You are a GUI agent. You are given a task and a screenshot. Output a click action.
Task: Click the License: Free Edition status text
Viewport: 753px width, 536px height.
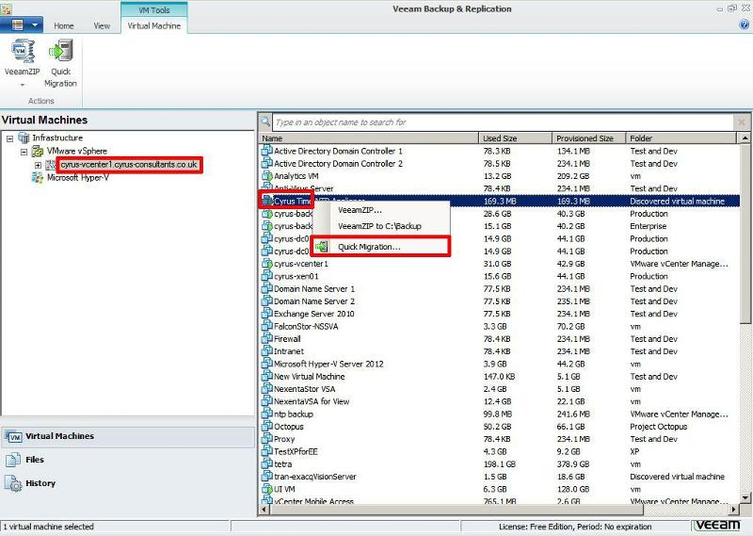click(x=575, y=527)
